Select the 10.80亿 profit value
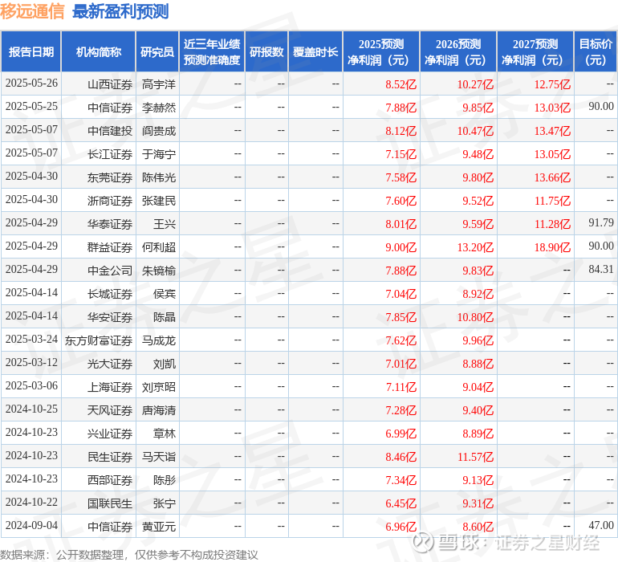The height and width of the screenshot is (562, 618). click(x=475, y=317)
